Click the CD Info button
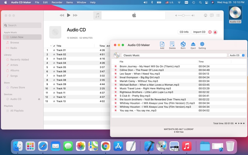 (184, 32)
